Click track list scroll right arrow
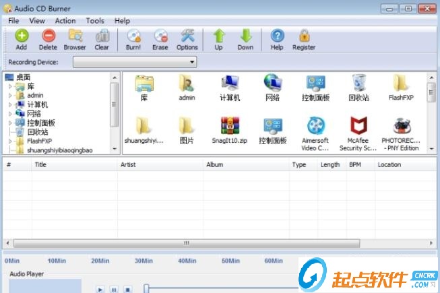The image size is (440, 293). 431,243
